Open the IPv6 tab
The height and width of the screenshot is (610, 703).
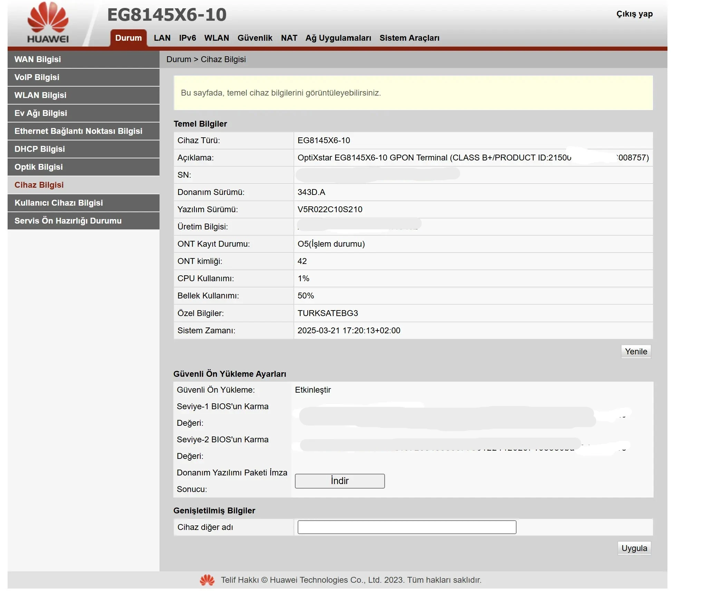click(x=187, y=38)
